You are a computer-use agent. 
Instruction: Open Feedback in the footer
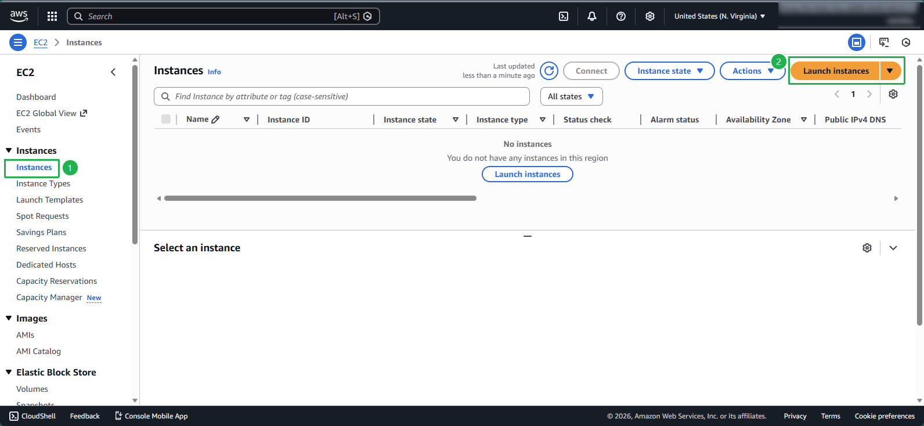pos(85,416)
